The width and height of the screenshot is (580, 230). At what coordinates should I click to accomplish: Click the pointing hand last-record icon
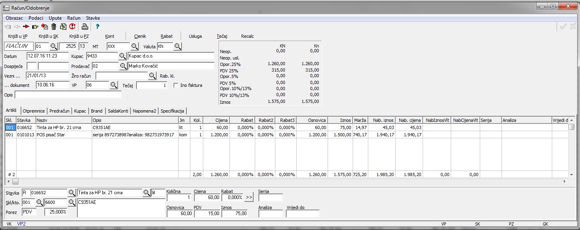pos(35,27)
